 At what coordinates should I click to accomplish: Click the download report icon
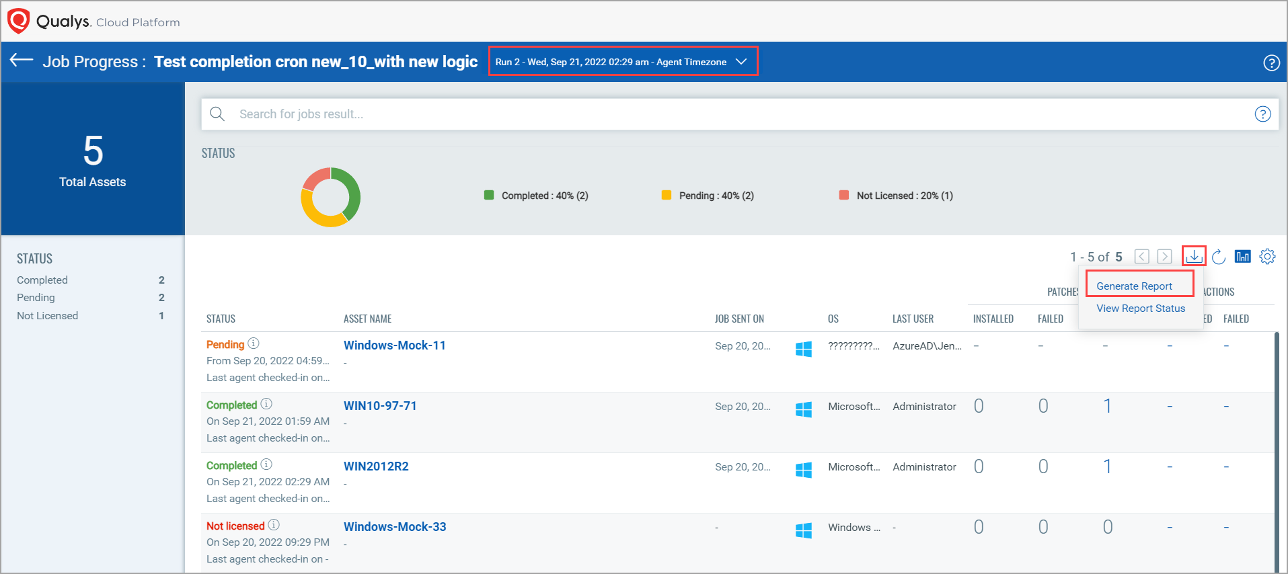[1194, 256]
